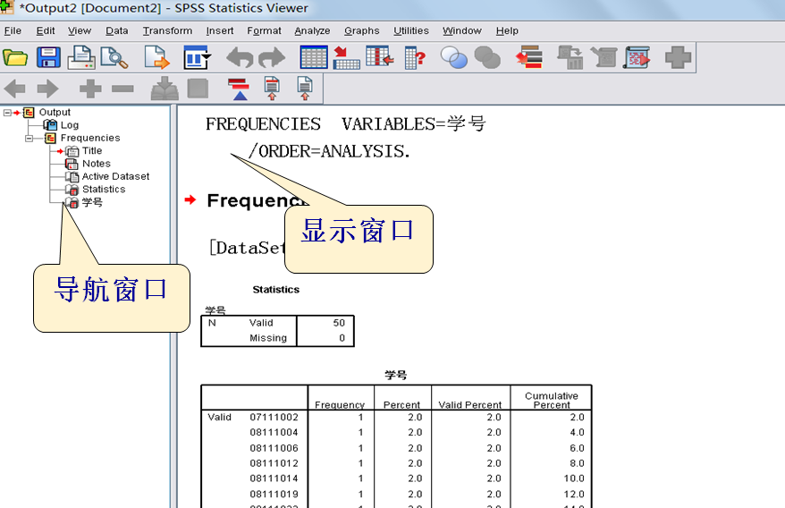Click the Open folder toolbar icon
This screenshot has height=508, width=785.
[x=15, y=57]
